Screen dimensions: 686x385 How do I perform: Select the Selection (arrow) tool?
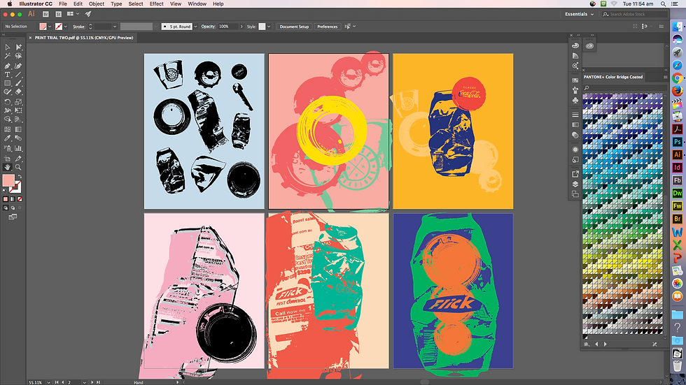(8, 47)
